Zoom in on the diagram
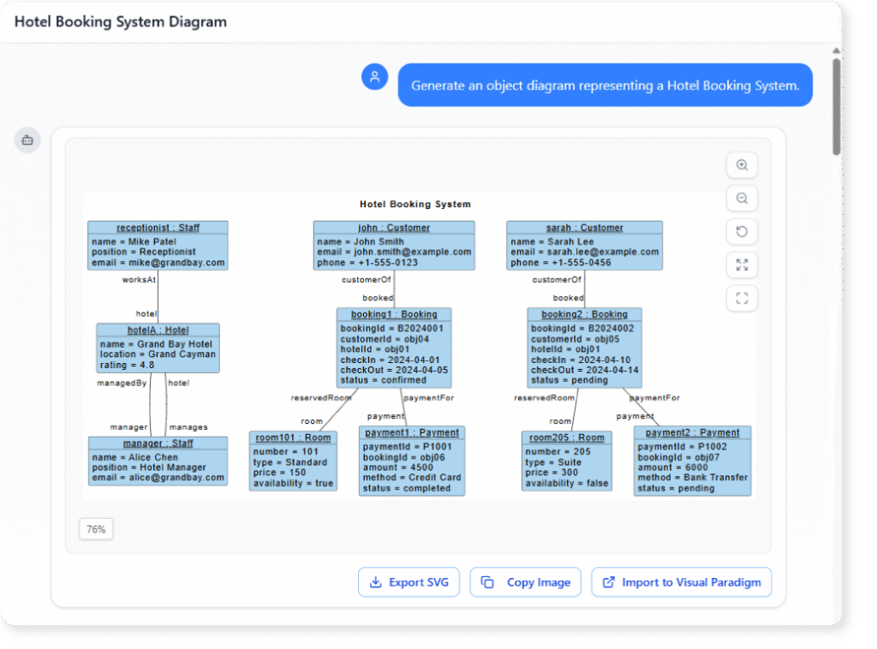Image resolution: width=877 pixels, height=649 pixels. click(x=742, y=165)
